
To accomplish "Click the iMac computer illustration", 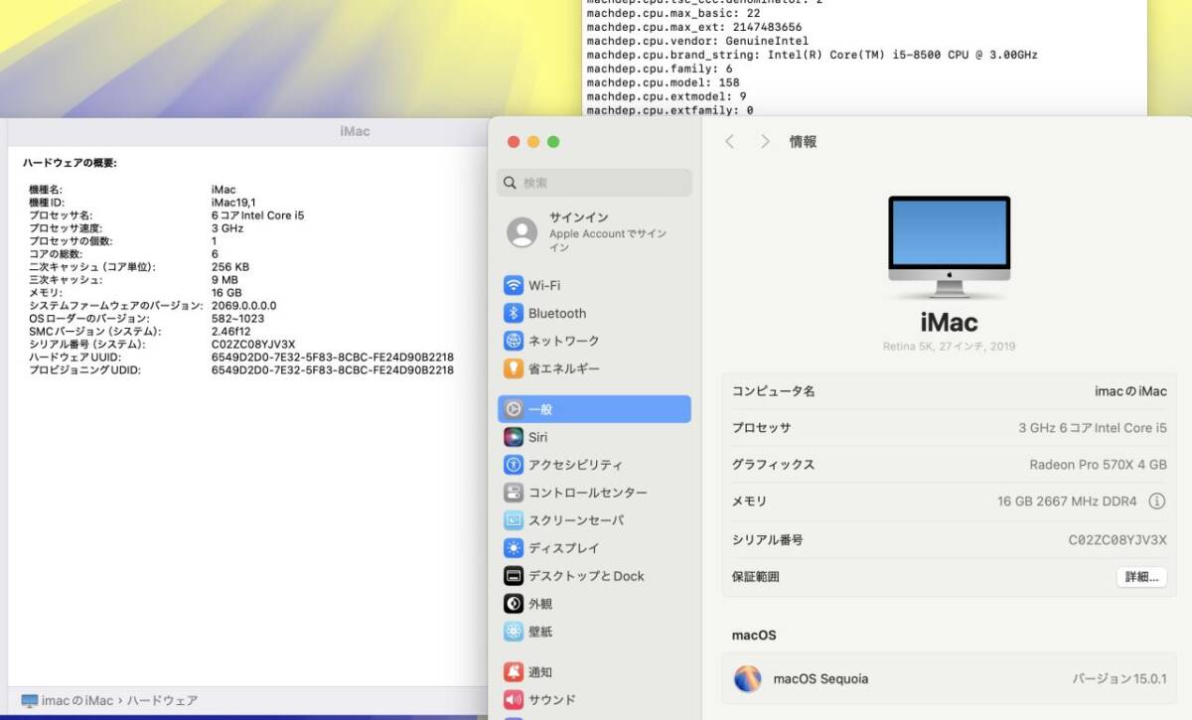I will point(949,247).
